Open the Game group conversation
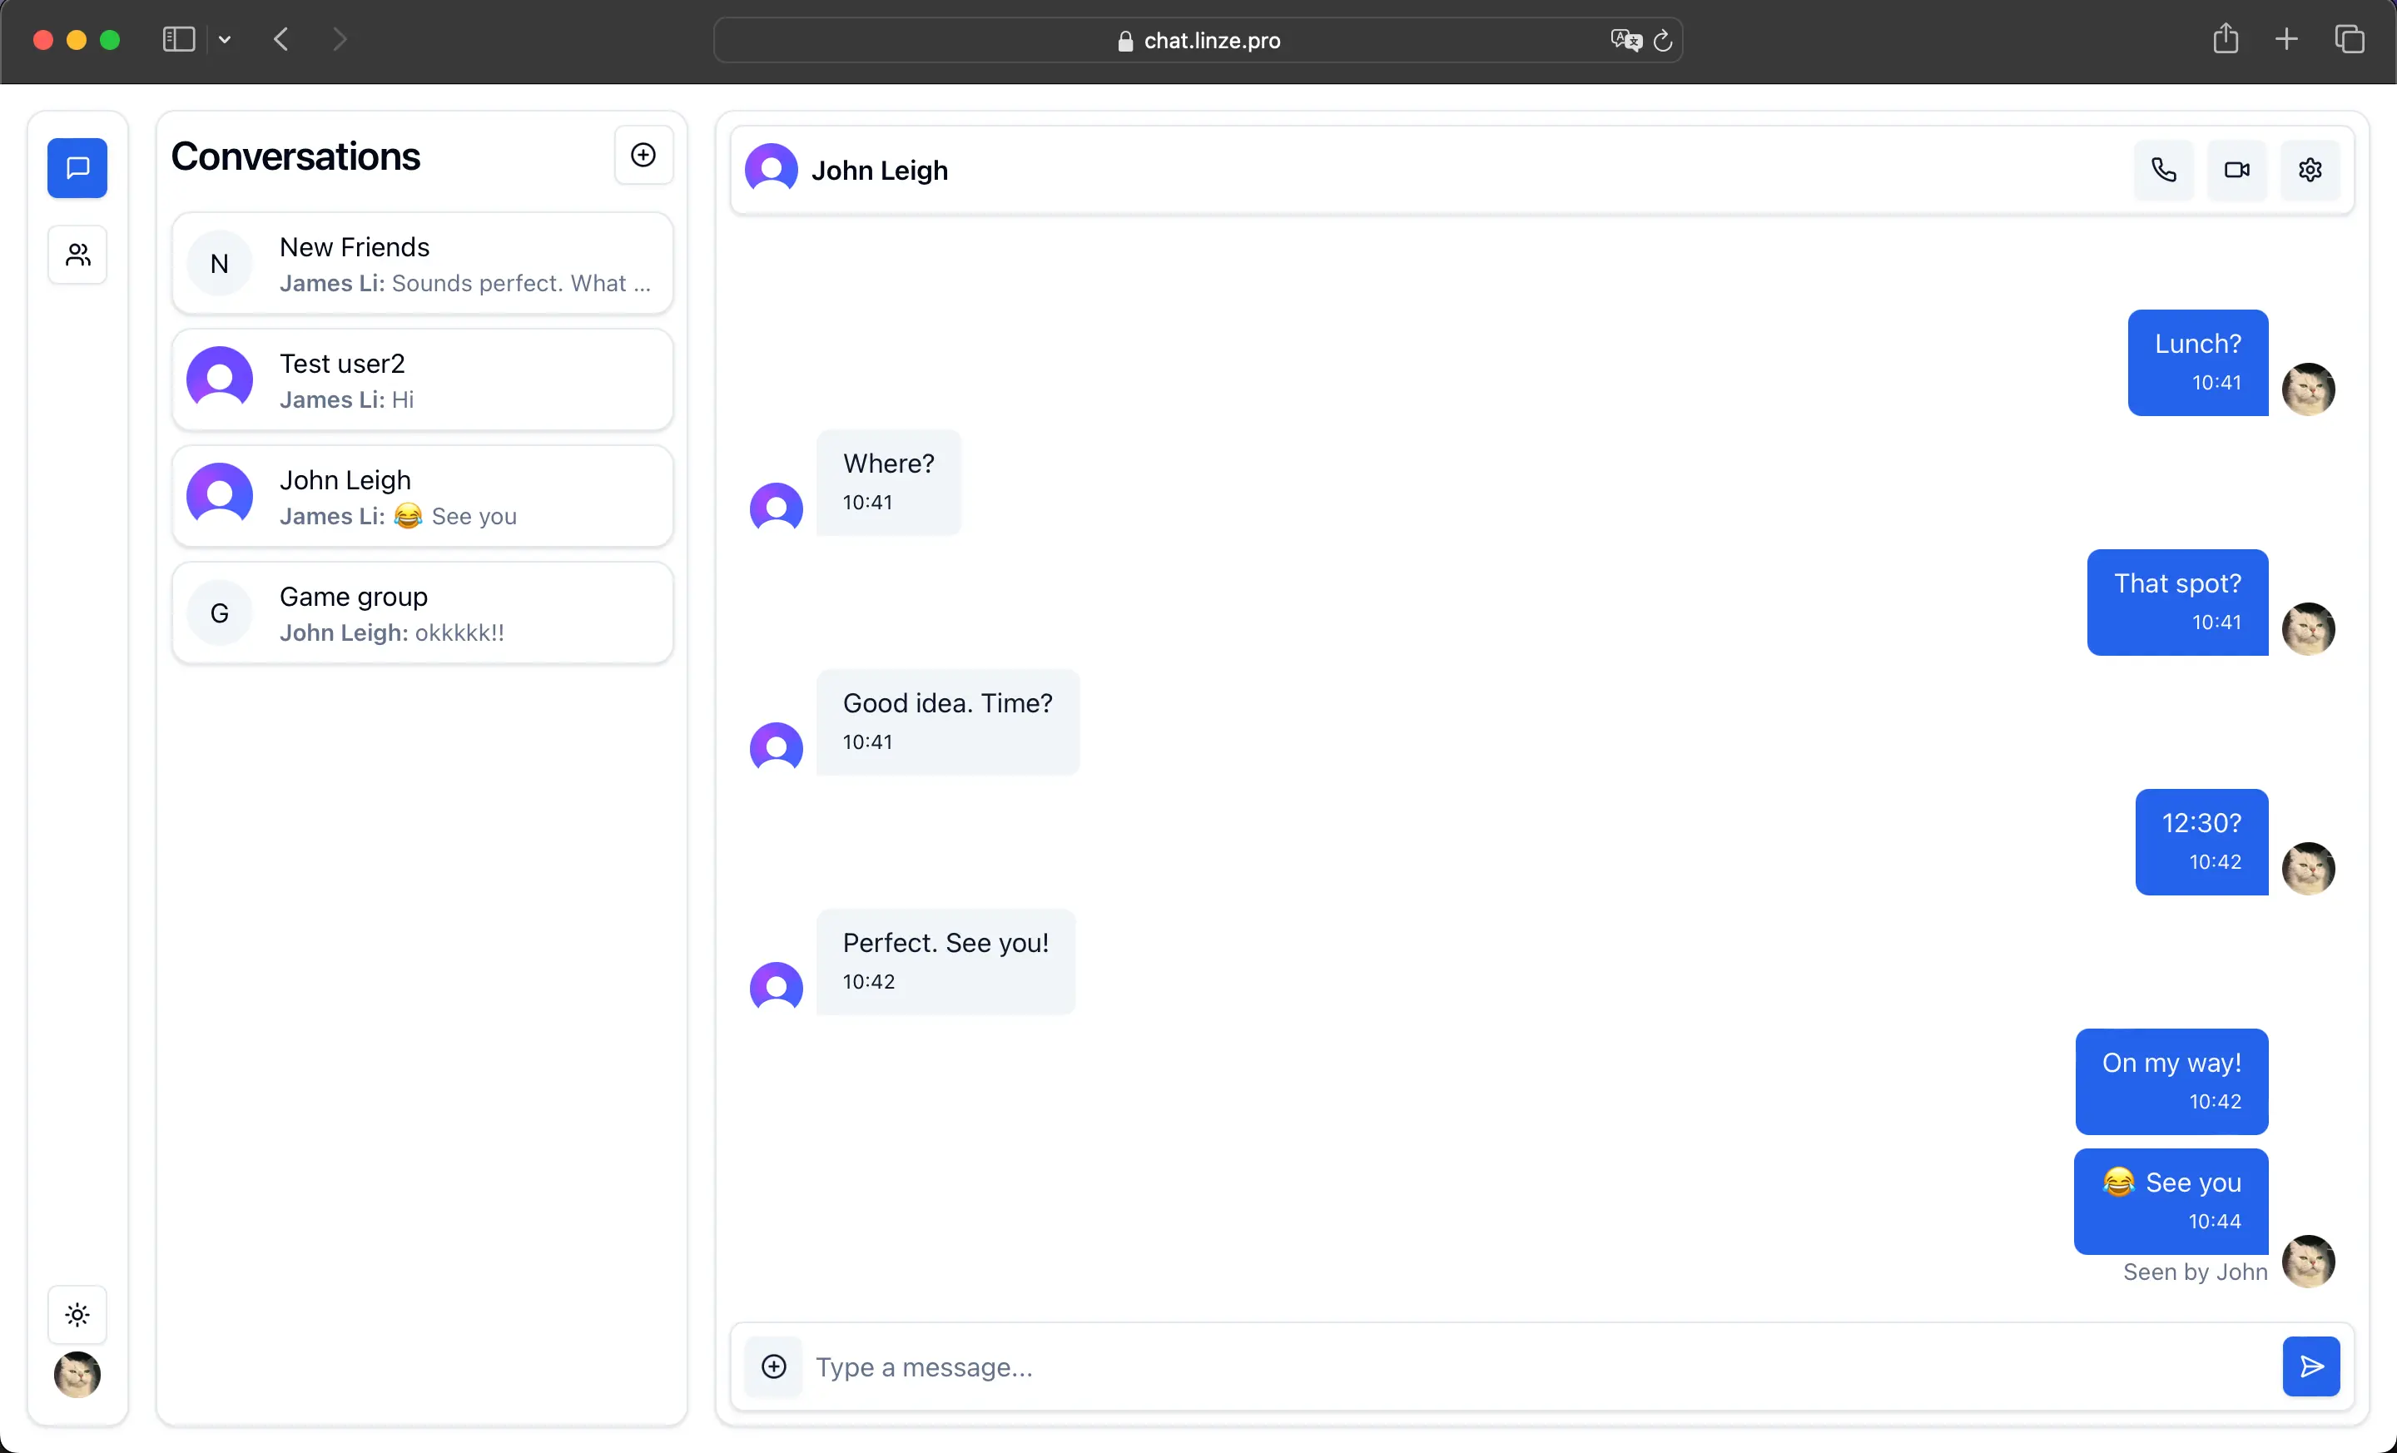This screenshot has height=1453, width=2397. coord(422,613)
